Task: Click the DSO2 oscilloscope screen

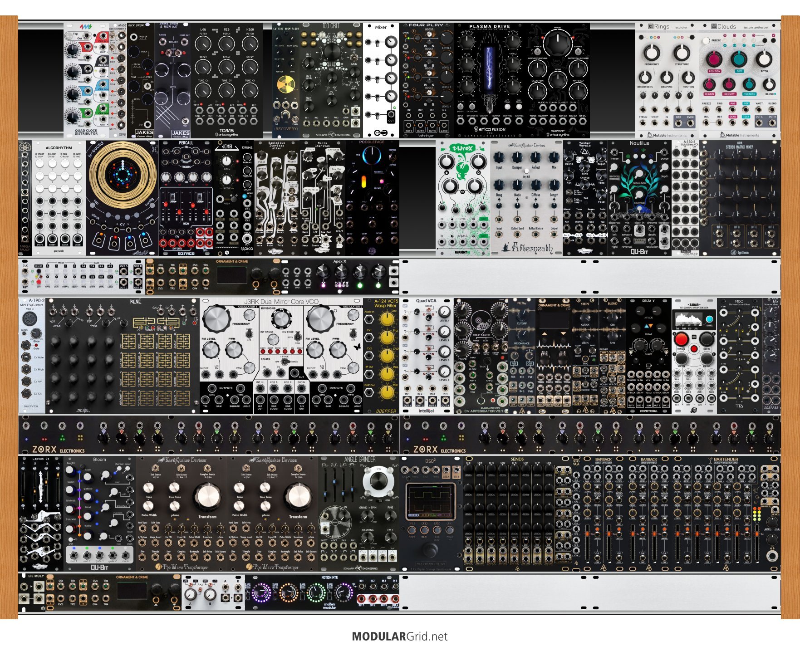Action: pos(430,501)
